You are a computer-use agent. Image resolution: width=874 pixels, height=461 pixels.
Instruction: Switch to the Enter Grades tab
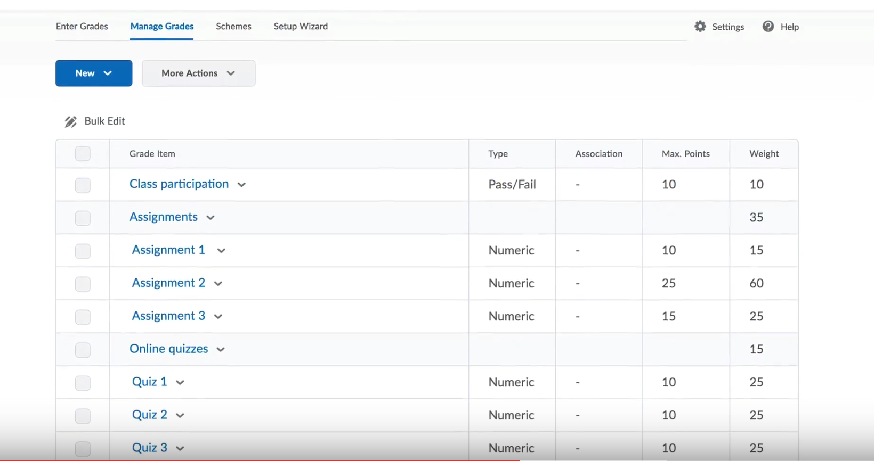click(82, 26)
